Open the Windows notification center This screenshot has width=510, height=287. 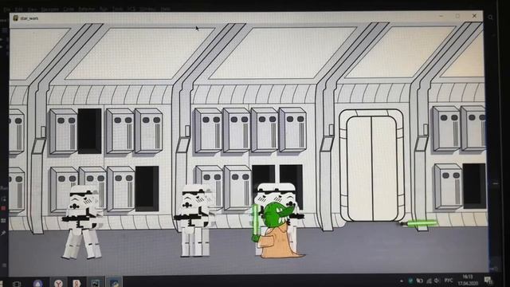tap(488, 280)
